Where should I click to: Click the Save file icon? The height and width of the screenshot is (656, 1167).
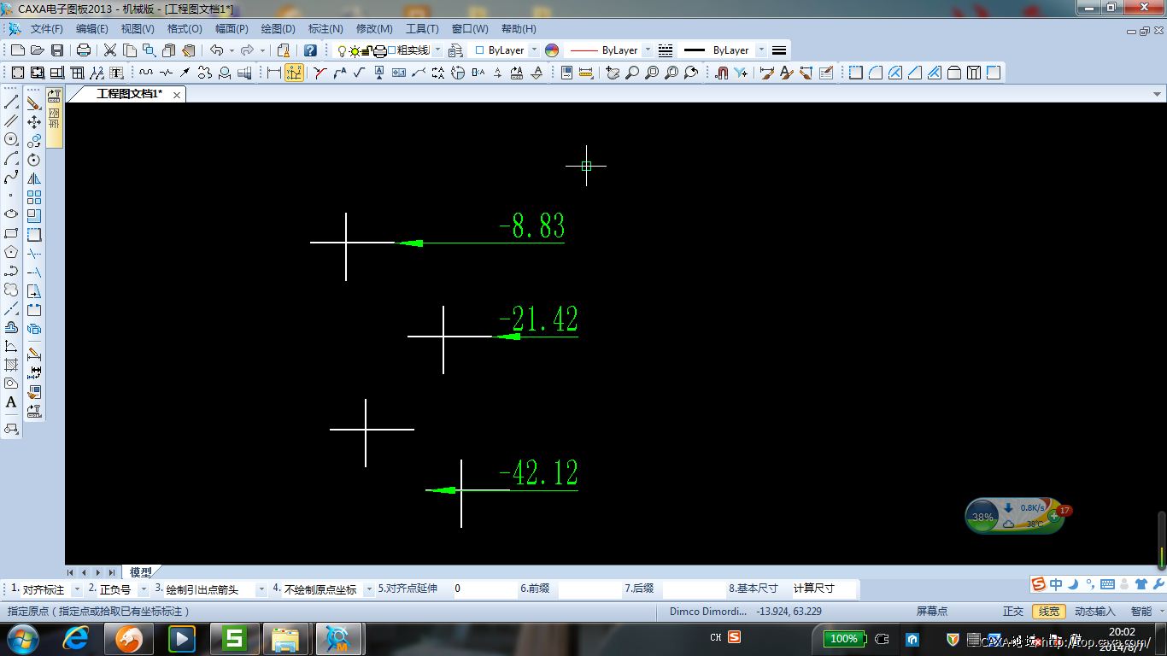(x=57, y=50)
